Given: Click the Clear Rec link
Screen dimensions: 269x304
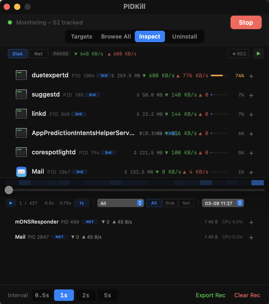Looking at the screenshot, I should 247,295.
